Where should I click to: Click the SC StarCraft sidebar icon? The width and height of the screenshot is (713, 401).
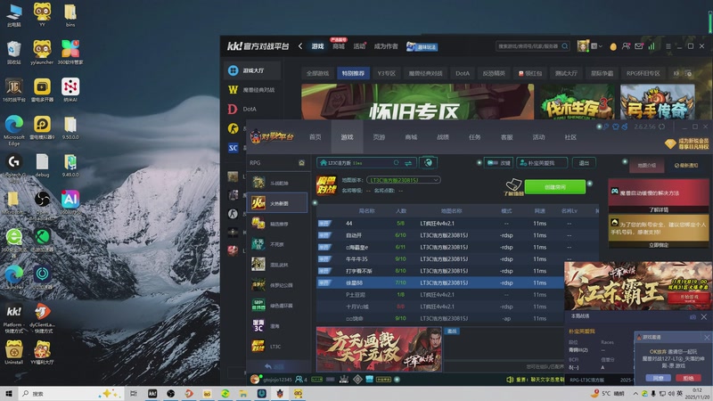pyautogui.click(x=233, y=148)
